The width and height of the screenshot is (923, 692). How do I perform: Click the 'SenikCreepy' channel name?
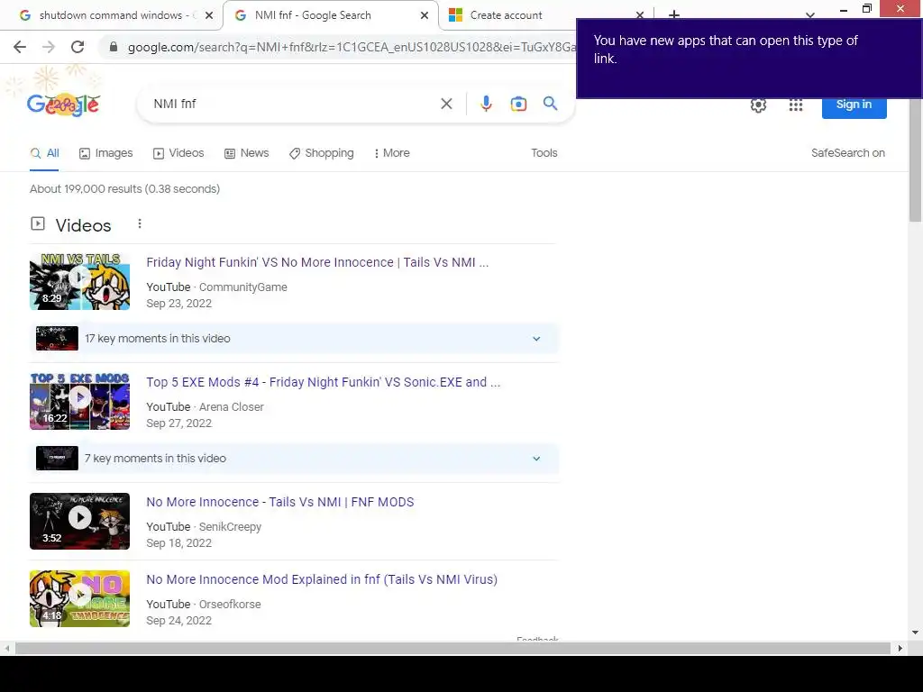pos(230,526)
